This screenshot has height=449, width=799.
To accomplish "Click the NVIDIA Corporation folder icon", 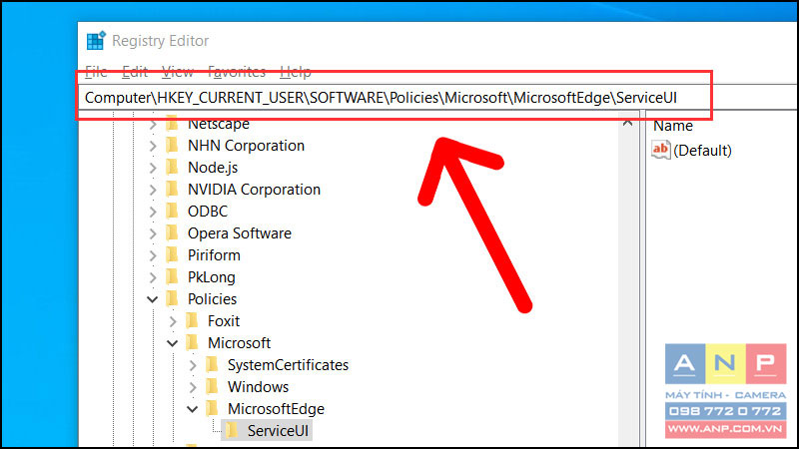I will [x=173, y=189].
